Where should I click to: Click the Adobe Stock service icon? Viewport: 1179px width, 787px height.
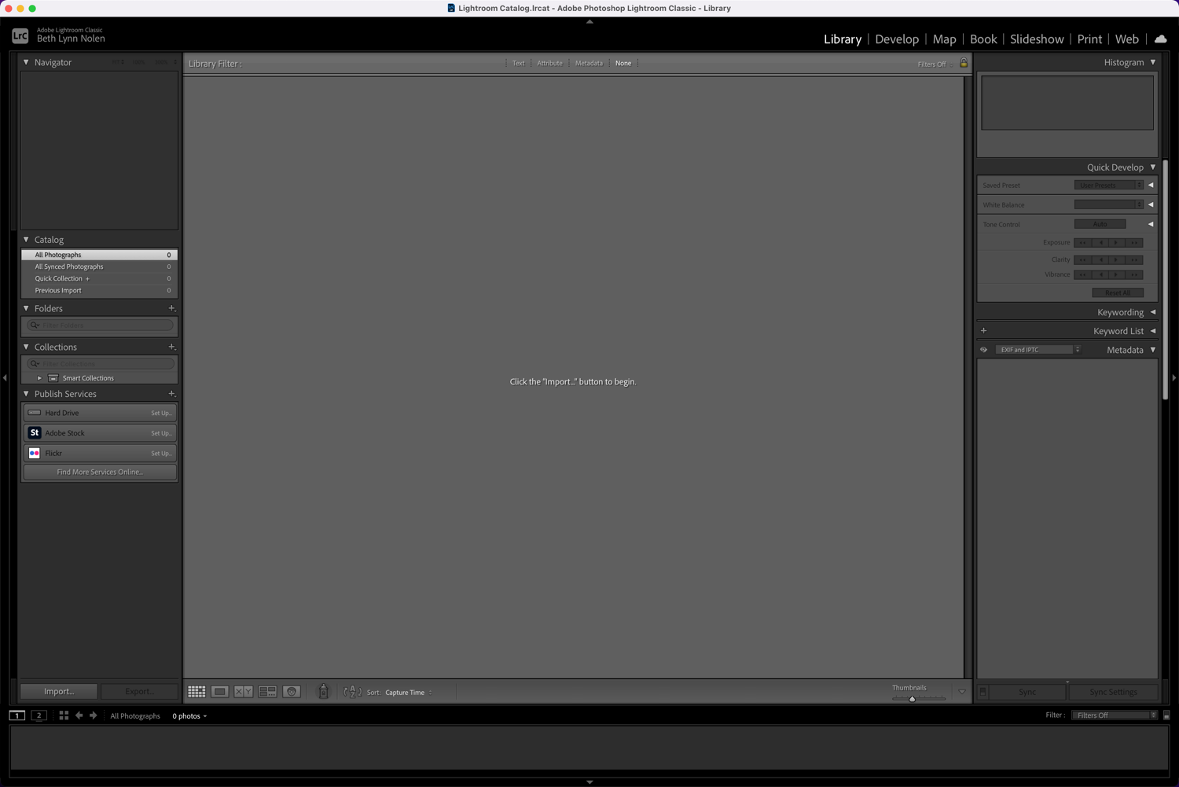tap(35, 433)
